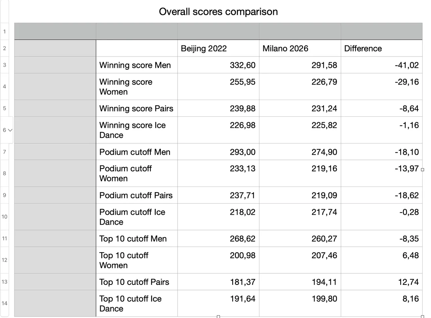Image resolution: width=431 pixels, height=318 pixels.
Task: Click the 'Podium cutoff Pairs' label cell
Action: pyautogui.click(x=136, y=195)
